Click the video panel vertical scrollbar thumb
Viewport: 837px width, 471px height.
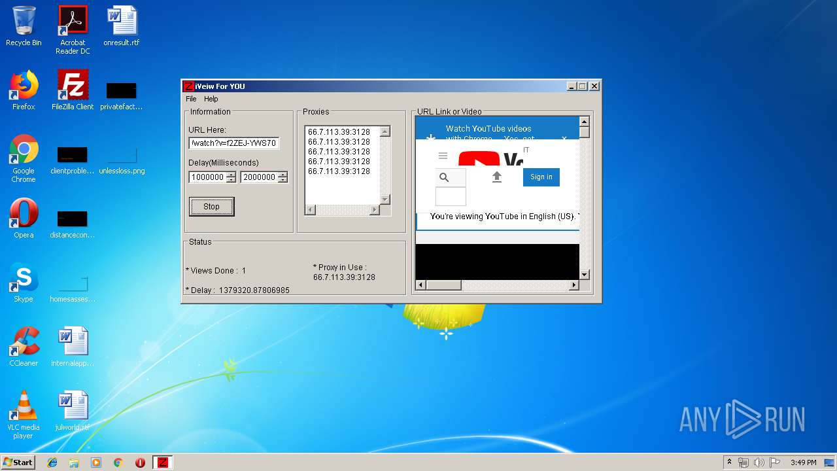(x=585, y=133)
